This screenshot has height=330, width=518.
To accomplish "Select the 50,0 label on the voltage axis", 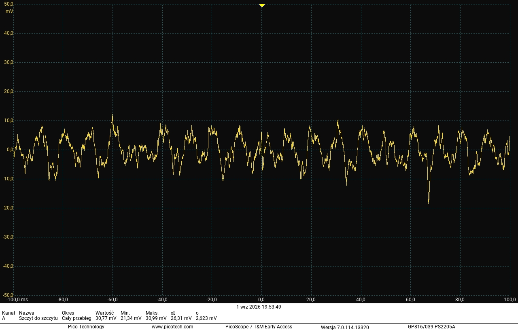I will coord(9,4).
